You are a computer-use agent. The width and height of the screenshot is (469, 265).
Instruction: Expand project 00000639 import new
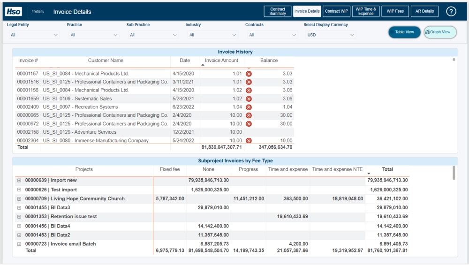tap(19, 180)
